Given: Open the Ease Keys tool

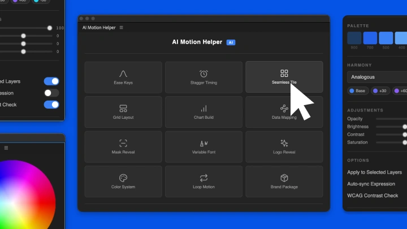Looking at the screenshot, I should pyautogui.click(x=123, y=77).
